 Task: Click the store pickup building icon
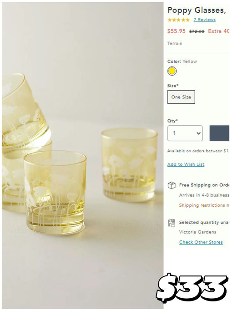pos(172,223)
